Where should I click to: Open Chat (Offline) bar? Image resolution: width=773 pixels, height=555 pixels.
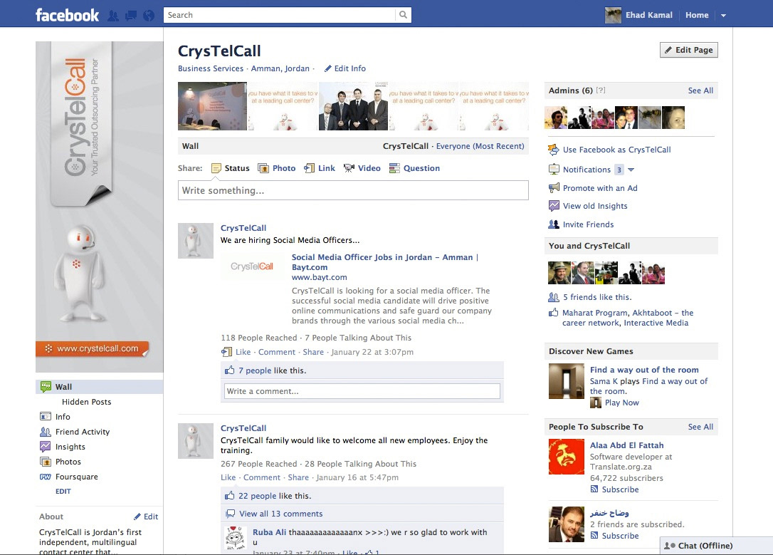pos(716,546)
